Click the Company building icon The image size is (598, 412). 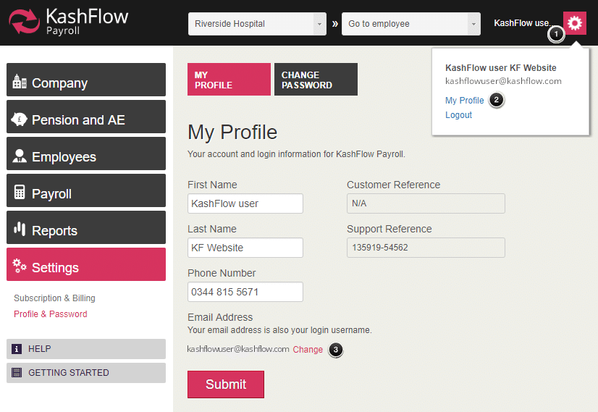pyautogui.click(x=20, y=83)
